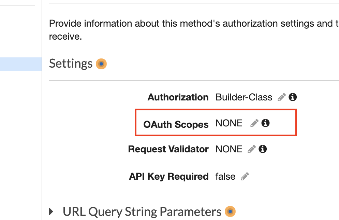Click the false value for API Key Required

coord(225,177)
